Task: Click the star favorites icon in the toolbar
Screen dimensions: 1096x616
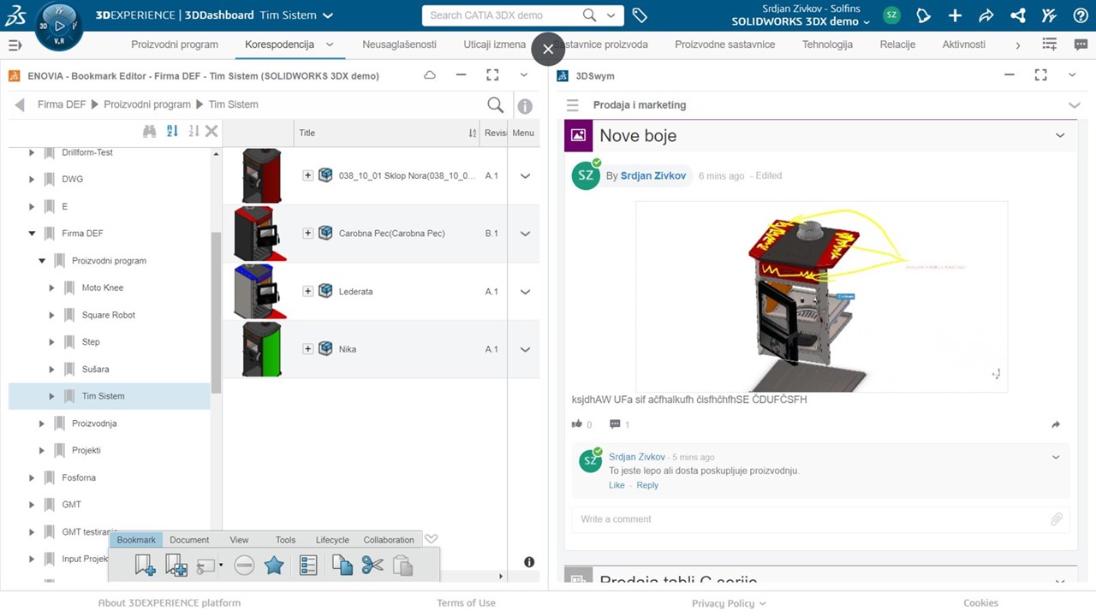Action: 274,565
